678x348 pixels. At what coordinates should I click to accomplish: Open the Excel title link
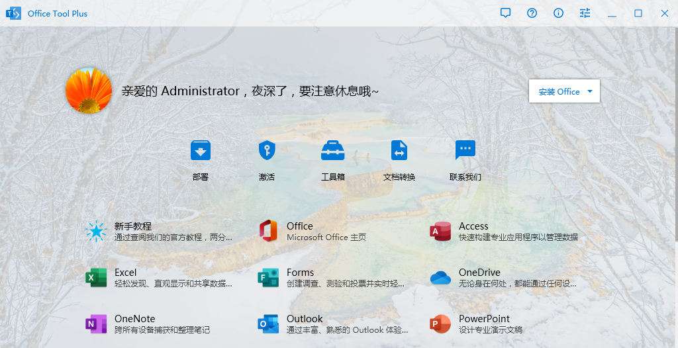tap(125, 273)
